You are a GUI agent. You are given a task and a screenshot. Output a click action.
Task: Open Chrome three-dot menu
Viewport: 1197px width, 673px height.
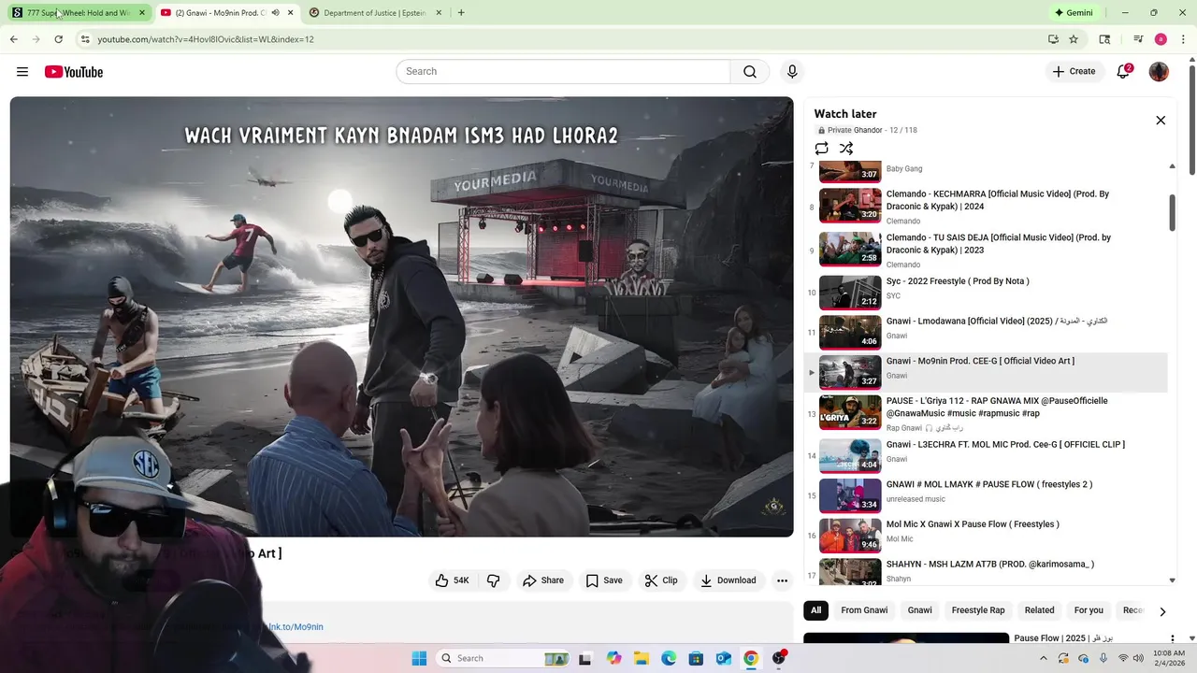point(1182,39)
